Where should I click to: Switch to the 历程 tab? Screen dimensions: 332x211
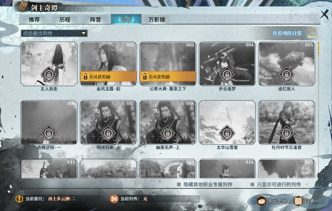coord(65,20)
